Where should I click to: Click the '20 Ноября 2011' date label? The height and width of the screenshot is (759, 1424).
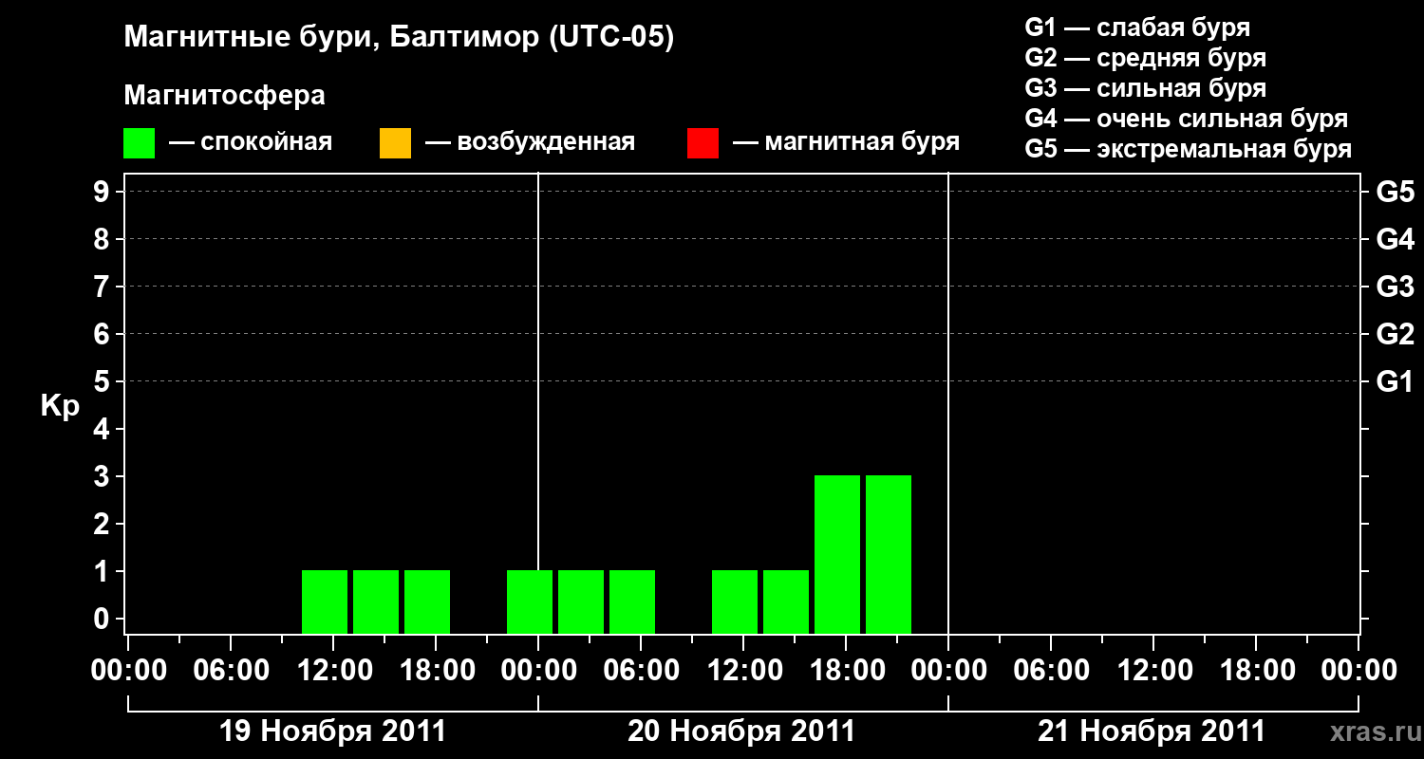coord(741,731)
